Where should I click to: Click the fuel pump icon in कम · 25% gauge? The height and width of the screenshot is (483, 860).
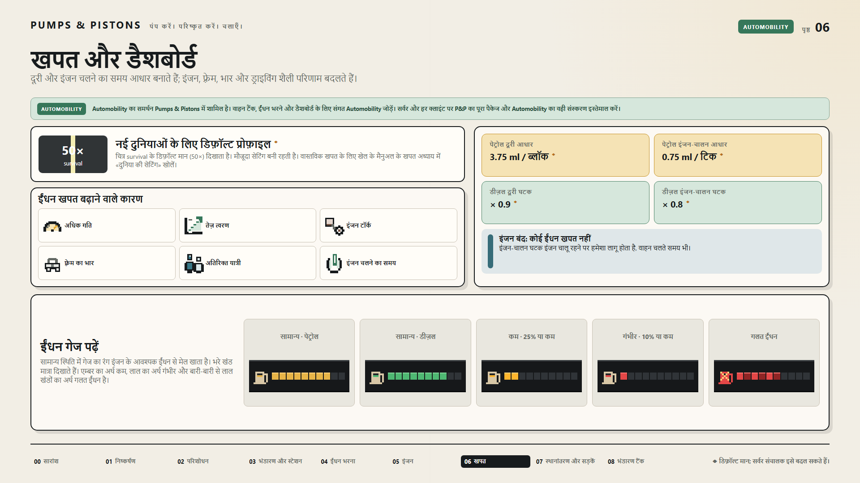tap(493, 377)
